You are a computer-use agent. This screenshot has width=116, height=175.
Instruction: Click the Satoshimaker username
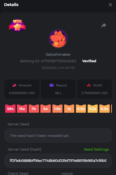(x=58, y=55)
